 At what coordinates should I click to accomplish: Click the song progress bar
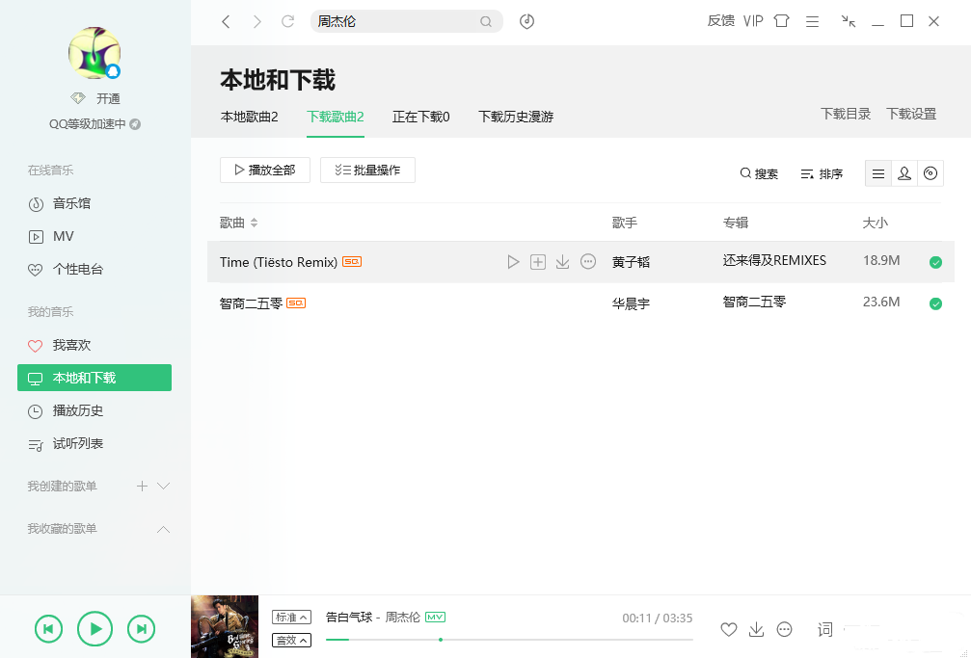click(509, 639)
